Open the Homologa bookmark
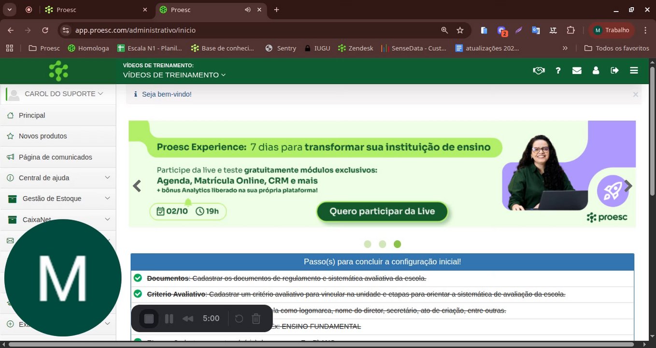The width and height of the screenshot is (656, 348). tap(88, 48)
